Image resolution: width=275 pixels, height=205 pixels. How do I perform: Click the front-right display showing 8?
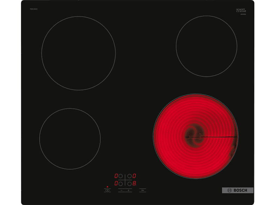134,183
